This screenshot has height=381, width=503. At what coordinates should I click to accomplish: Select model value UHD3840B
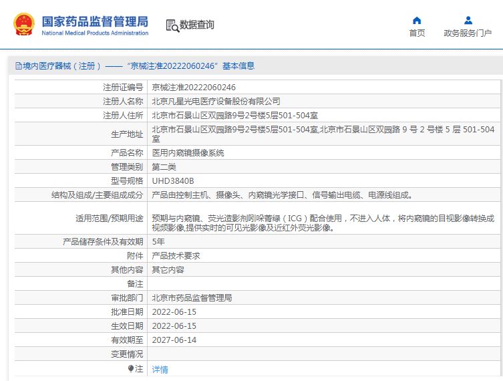173,181
